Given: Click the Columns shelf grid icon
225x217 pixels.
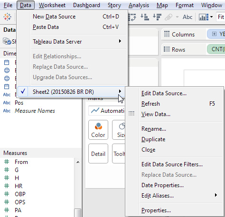Looking at the screenshot, I should [167, 34].
